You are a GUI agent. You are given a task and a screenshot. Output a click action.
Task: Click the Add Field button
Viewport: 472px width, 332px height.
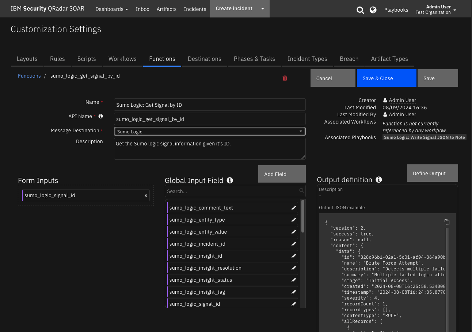[282, 174]
